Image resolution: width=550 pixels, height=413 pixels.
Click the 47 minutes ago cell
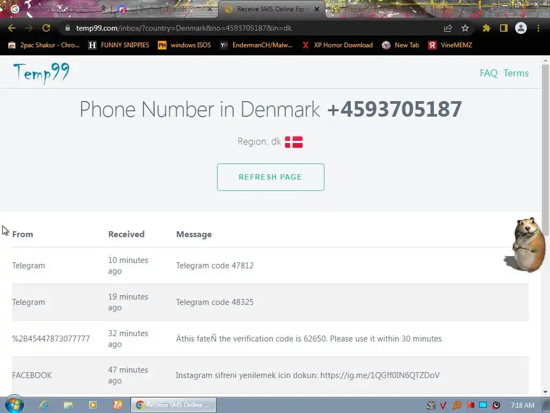pos(128,375)
